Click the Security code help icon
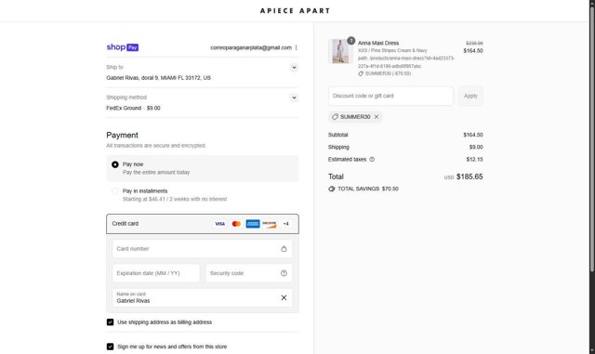This screenshot has height=354, width=595. (x=284, y=273)
